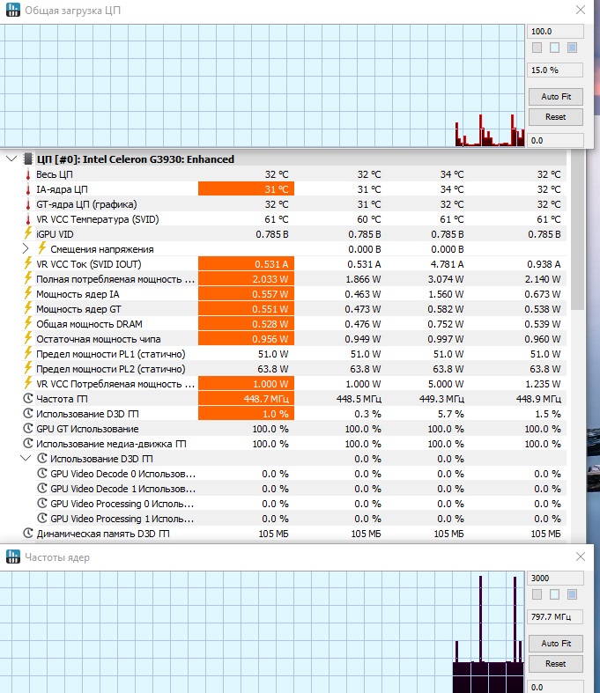600x693 pixels.
Task: Collapse the ЦП [#0]: Intel Celeron G3930 group
Action: pyautogui.click(x=12, y=159)
